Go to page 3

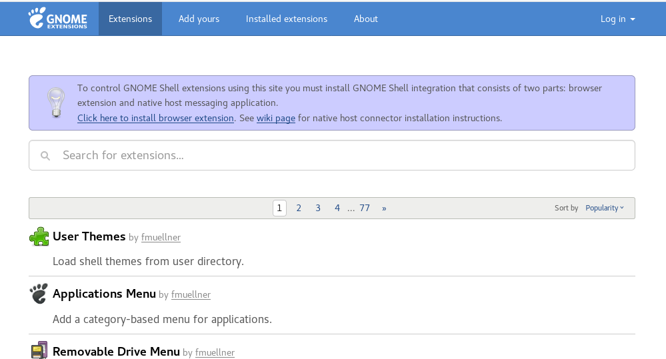pos(318,208)
